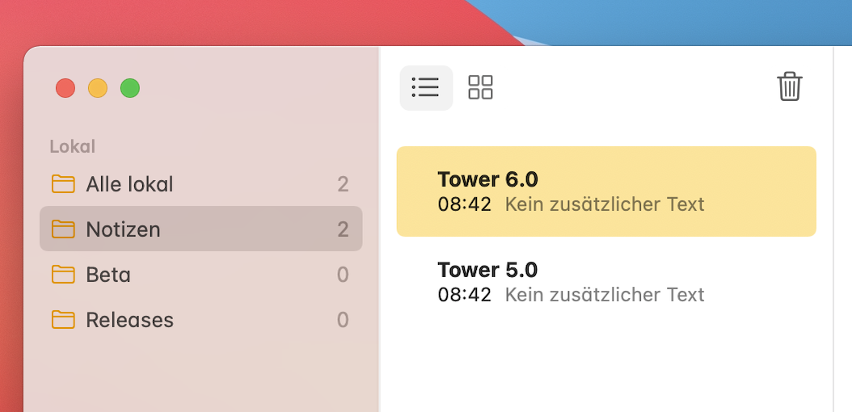The image size is (852, 412).
Task: Open the Releases folder
Action: coord(129,320)
